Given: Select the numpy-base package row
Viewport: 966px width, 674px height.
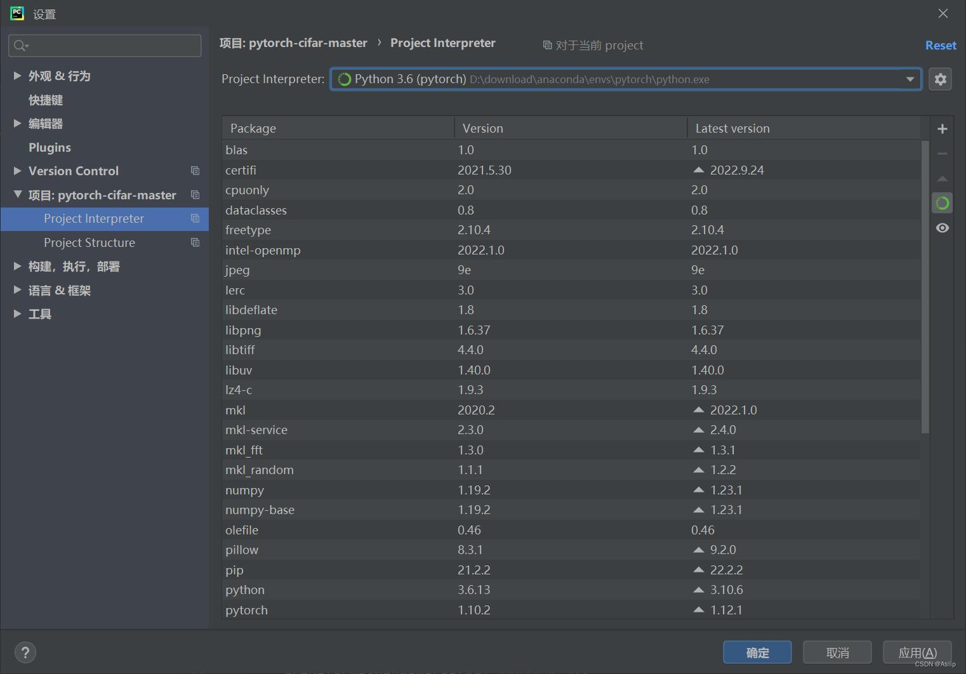Looking at the screenshot, I should point(571,510).
